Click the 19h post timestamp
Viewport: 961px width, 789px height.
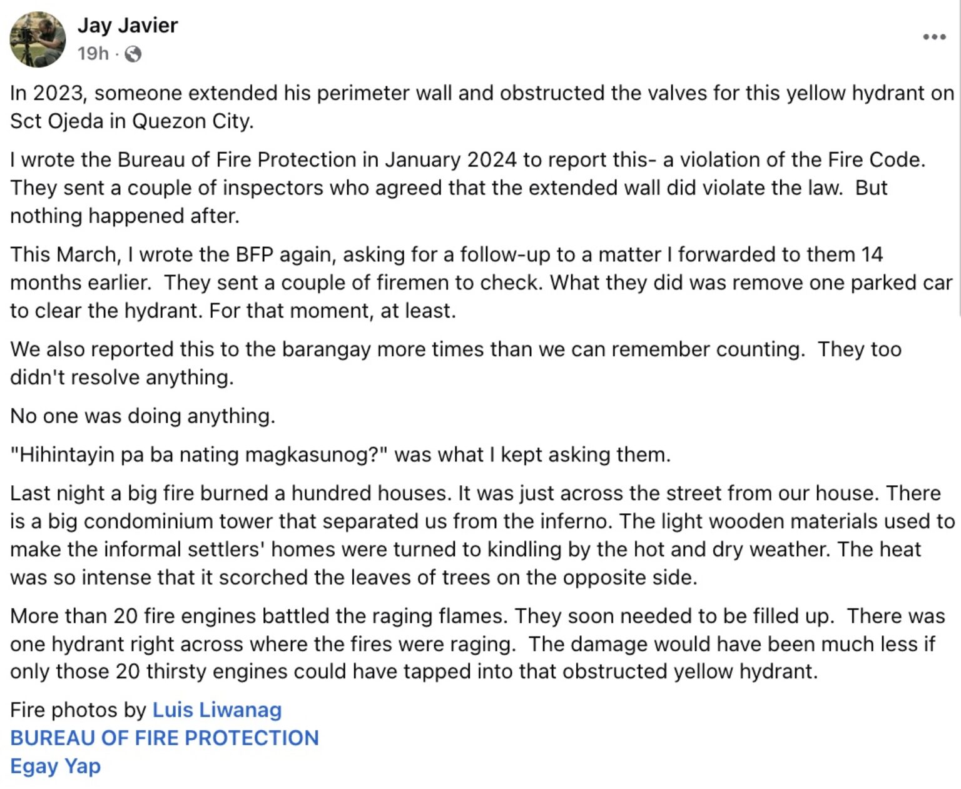coord(93,54)
